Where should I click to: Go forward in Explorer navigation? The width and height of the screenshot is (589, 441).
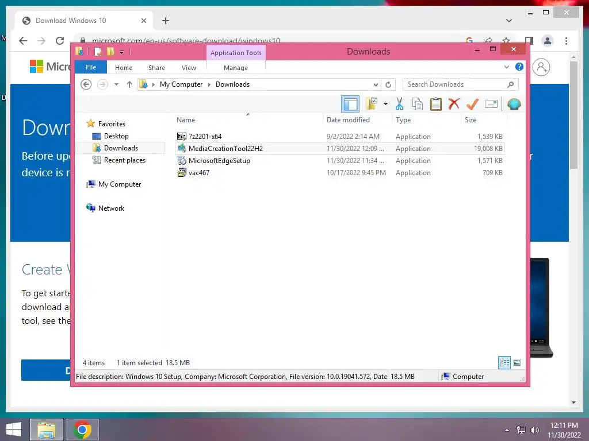[102, 84]
